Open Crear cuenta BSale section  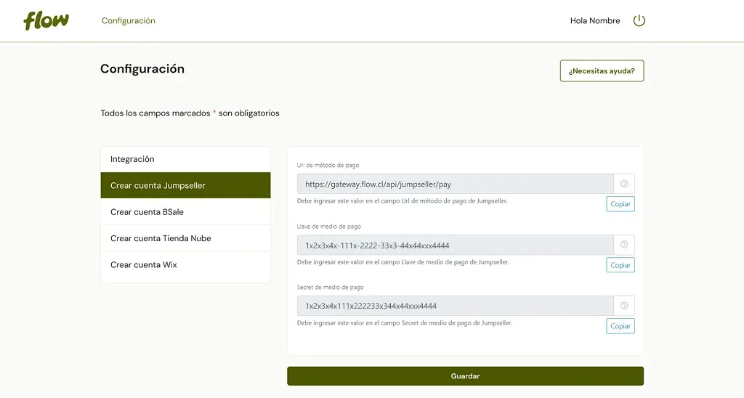185,212
